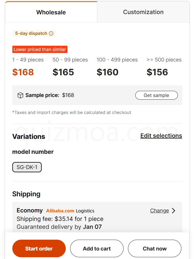The height and width of the screenshot is (259, 194).
Task: Open the Edit selections link
Action: pos(161,136)
